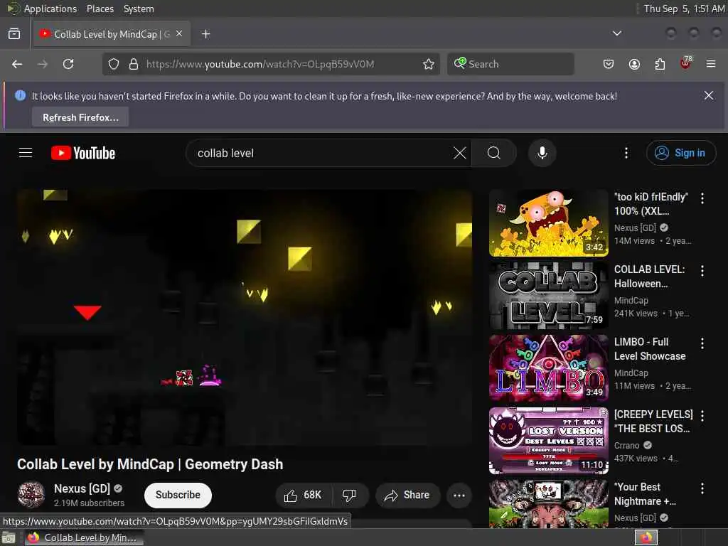Open a new browser tab
Image resolution: width=728 pixels, height=546 pixels.
(206, 34)
